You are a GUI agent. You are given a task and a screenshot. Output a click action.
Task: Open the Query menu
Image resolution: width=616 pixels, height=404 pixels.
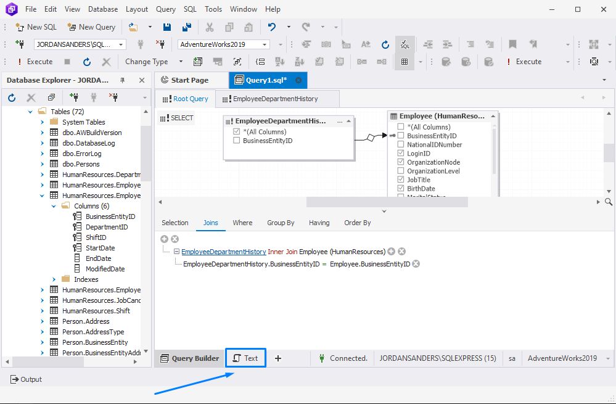[166, 9]
